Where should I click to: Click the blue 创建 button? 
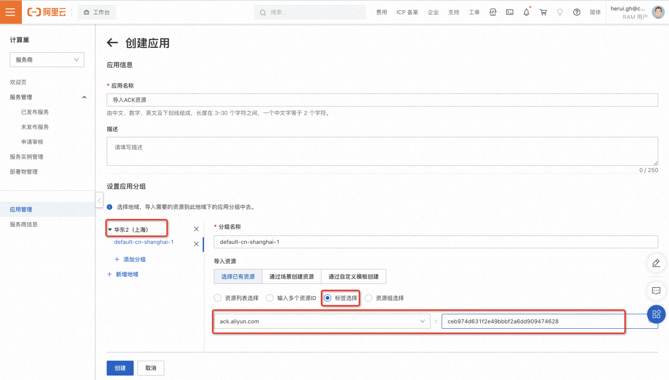coord(120,368)
